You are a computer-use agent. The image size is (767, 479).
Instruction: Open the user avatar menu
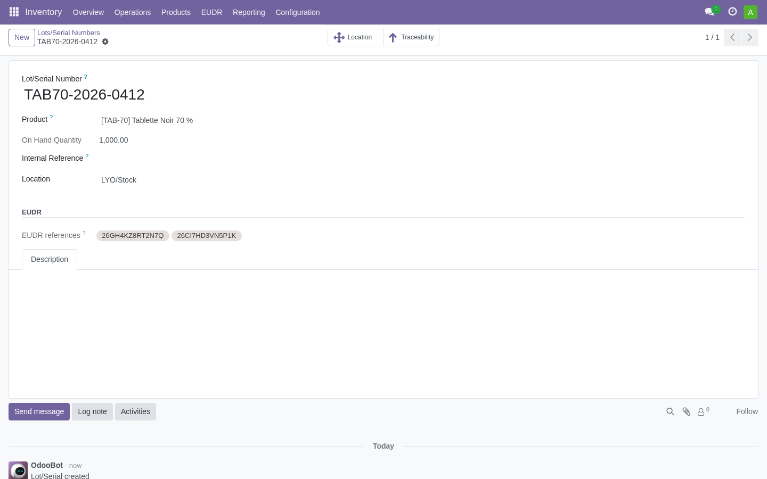(750, 12)
